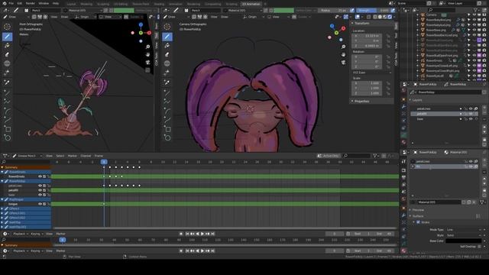Click current frame marker in dope sheet
Image resolution: width=489 pixels, height=275 pixels.
(x=104, y=161)
